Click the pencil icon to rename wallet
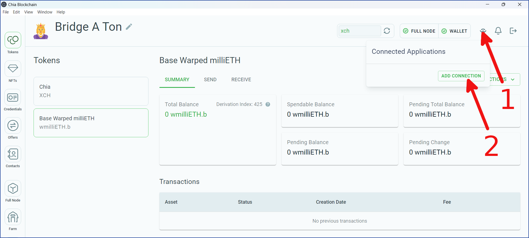Image resolution: width=529 pixels, height=238 pixels. click(129, 27)
